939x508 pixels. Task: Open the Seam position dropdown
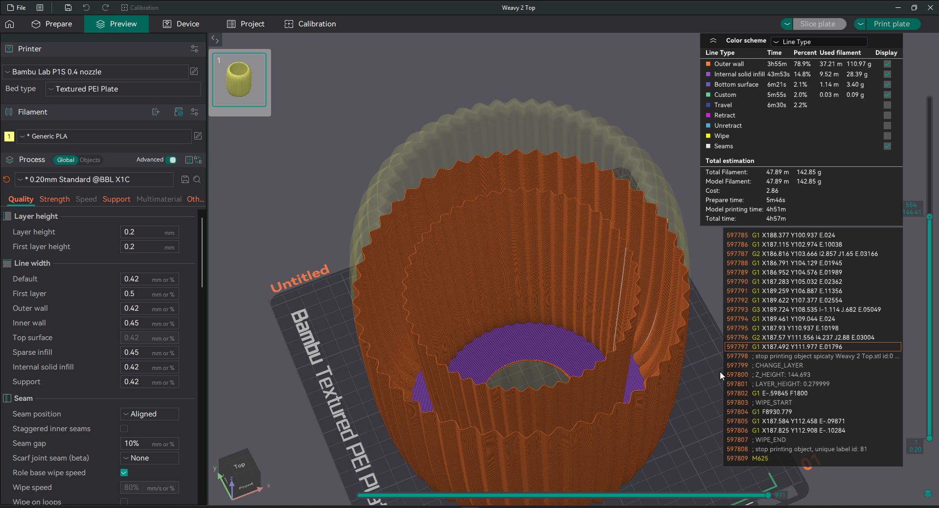(150, 414)
